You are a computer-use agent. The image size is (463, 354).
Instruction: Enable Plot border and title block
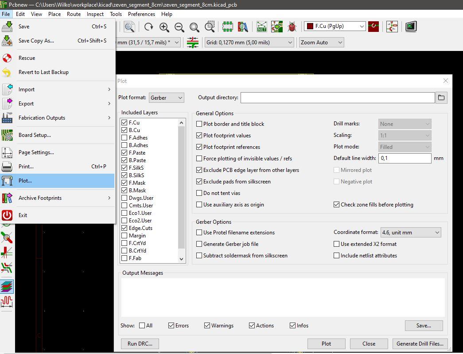(x=199, y=124)
